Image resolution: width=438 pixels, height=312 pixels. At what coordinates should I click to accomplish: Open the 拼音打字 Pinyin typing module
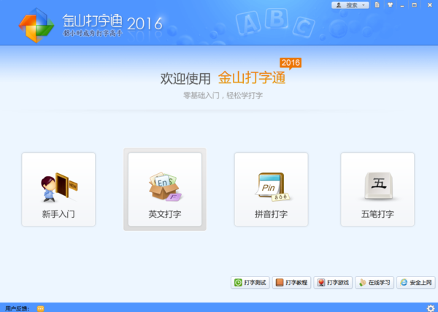(x=272, y=189)
